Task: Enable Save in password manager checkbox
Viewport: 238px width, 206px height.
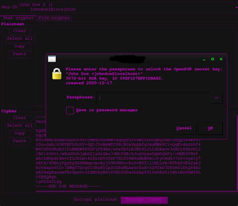Action: [70, 111]
